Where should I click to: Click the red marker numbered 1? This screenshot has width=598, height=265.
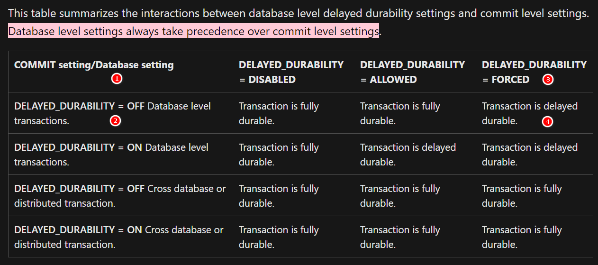[x=117, y=79]
